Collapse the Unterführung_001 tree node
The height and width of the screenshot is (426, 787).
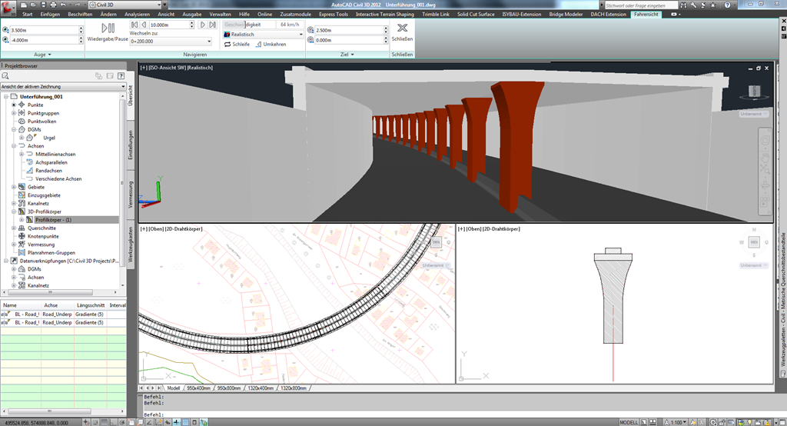pyautogui.click(x=5, y=97)
